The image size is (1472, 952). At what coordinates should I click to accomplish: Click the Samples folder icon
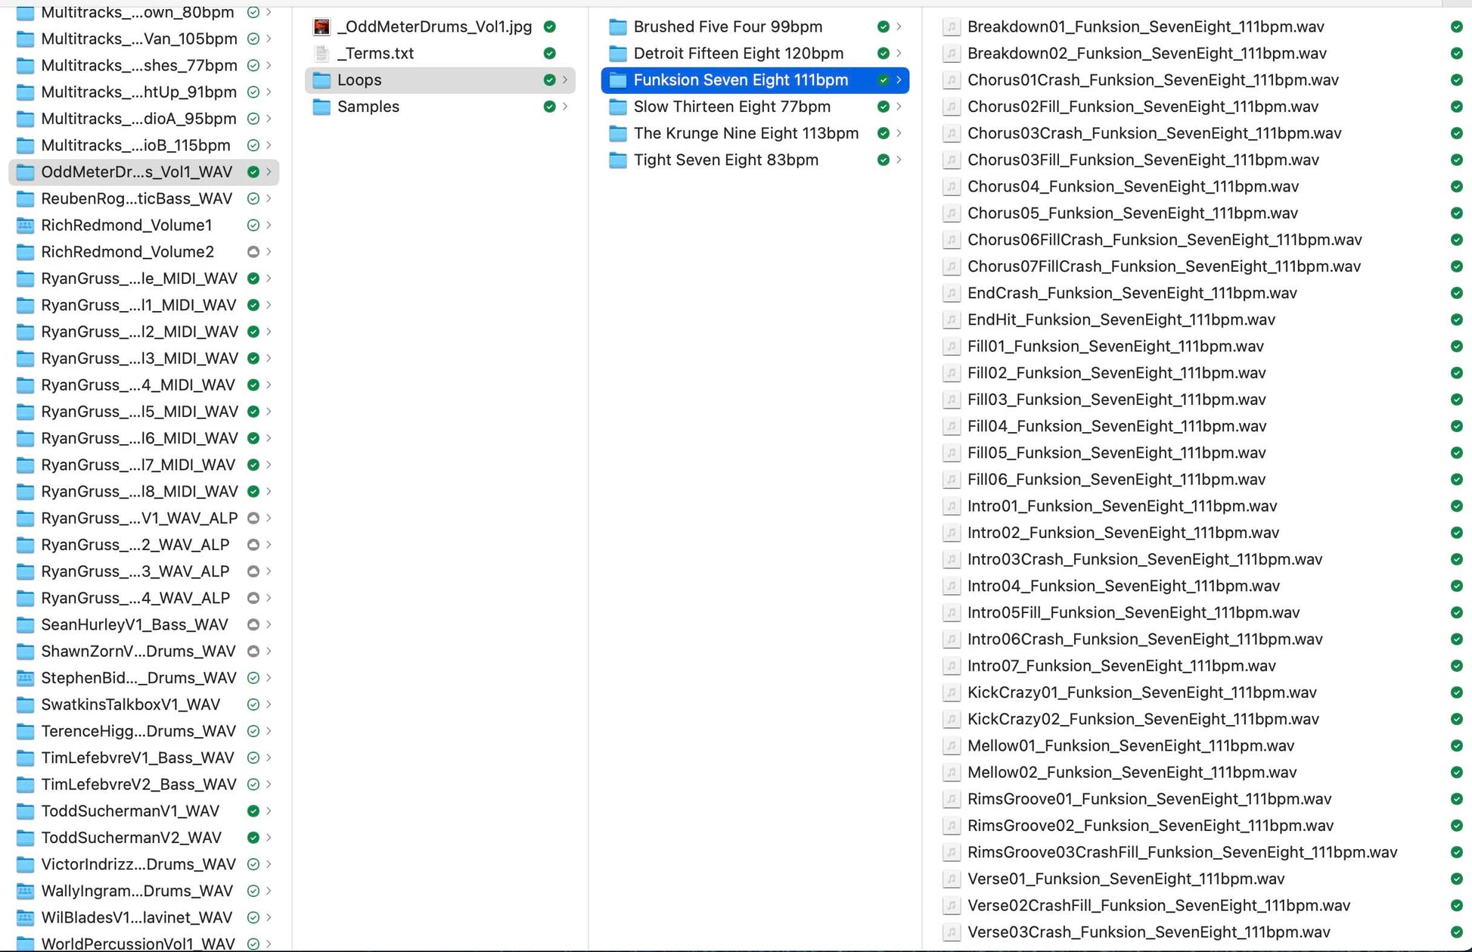[x=321, y=107]
